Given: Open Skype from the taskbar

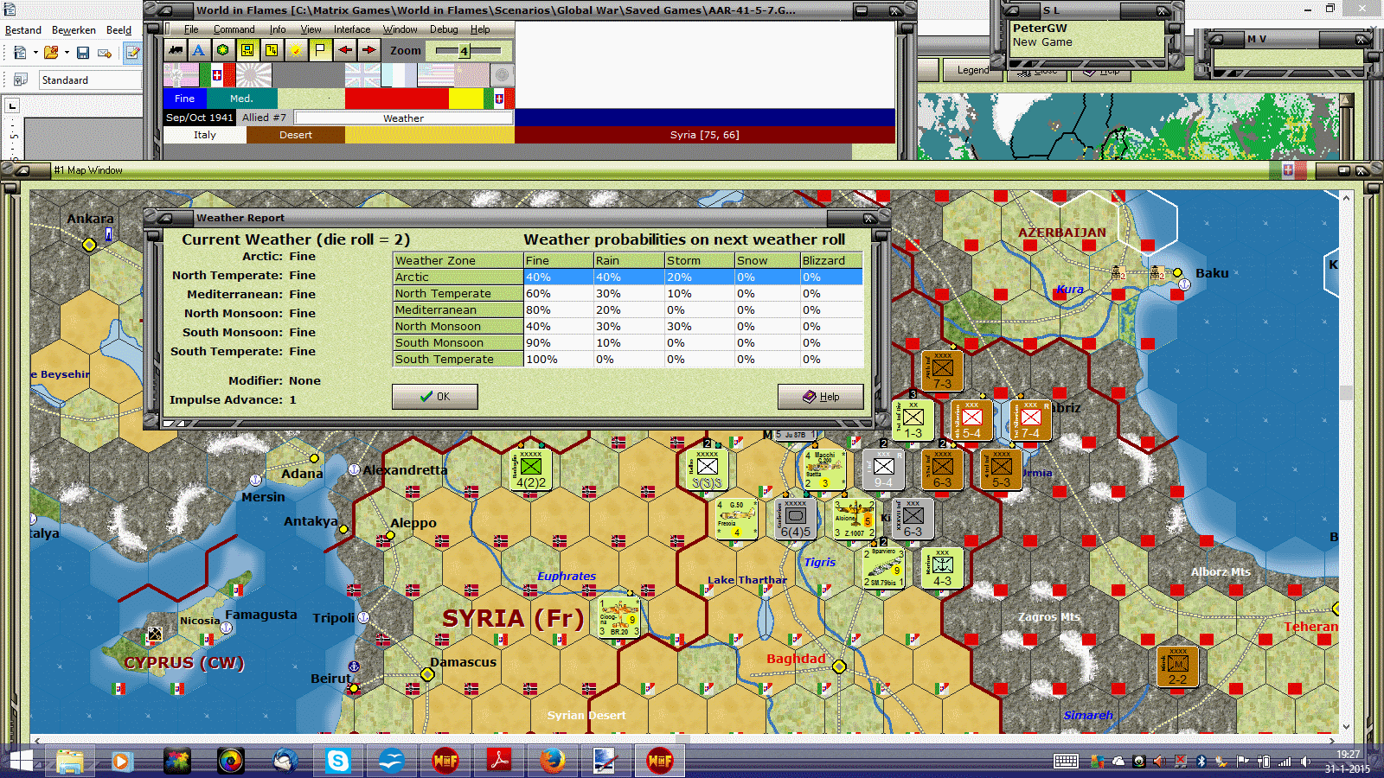Looking at the screenshot, I should 337,761.
